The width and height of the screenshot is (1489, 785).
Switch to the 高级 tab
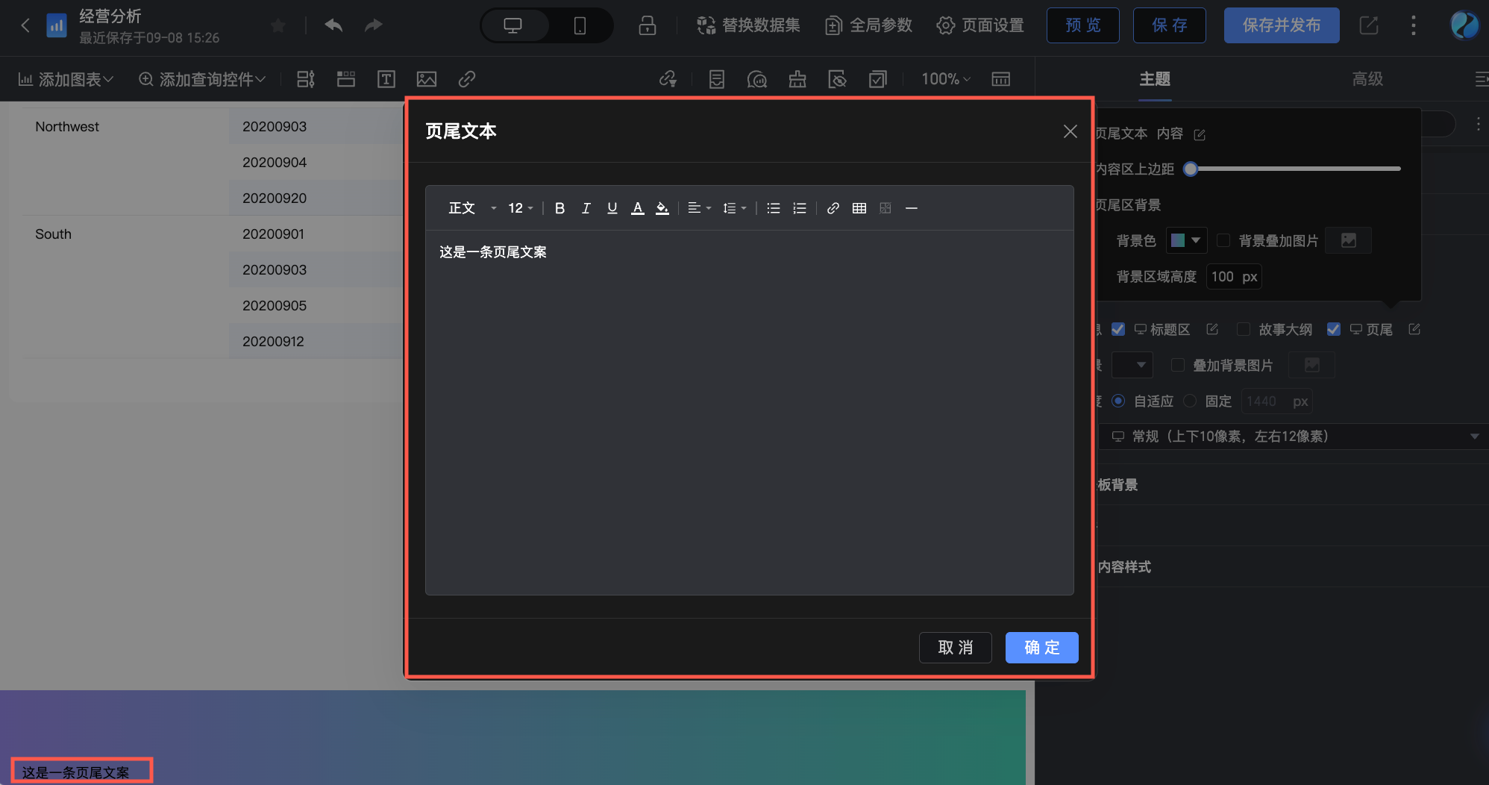pyautogui.click(x=1367, y=78)
